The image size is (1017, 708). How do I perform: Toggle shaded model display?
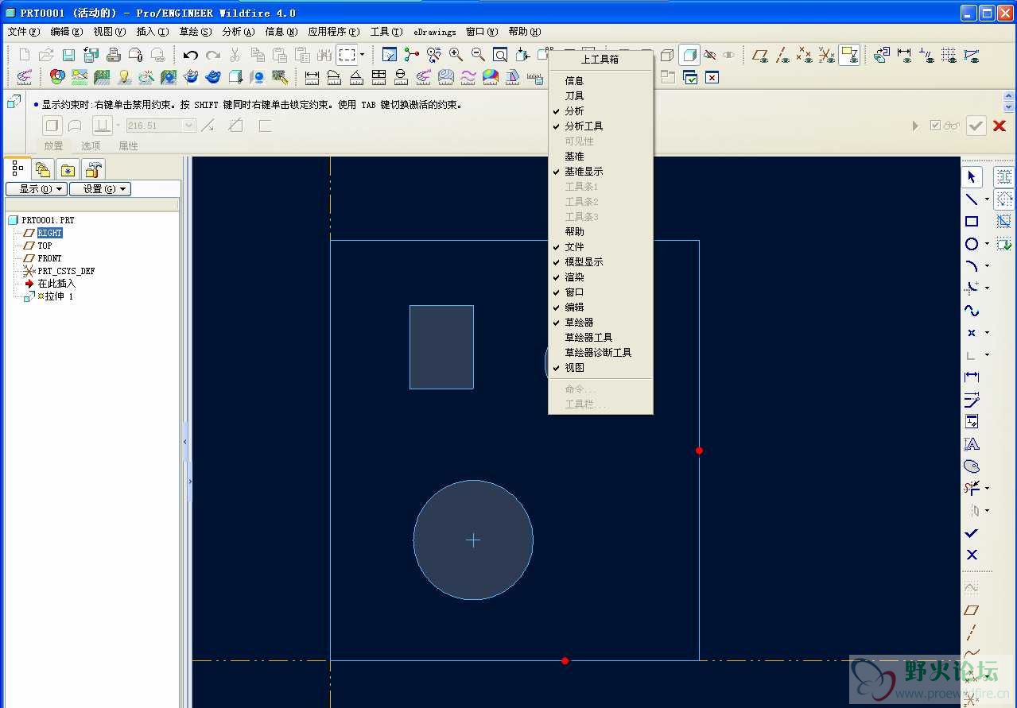tap(689, 55)
